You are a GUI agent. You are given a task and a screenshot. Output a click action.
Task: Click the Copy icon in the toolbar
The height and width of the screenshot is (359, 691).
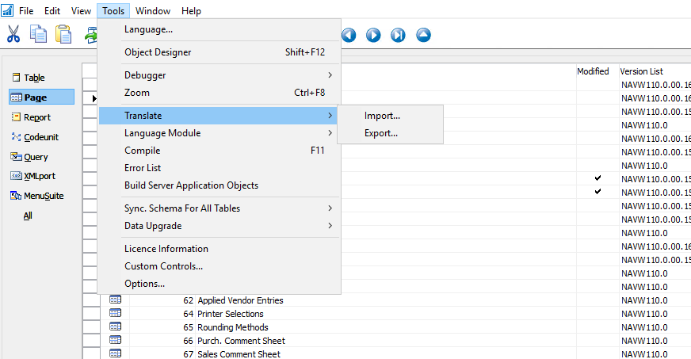[x=38, y=34]
